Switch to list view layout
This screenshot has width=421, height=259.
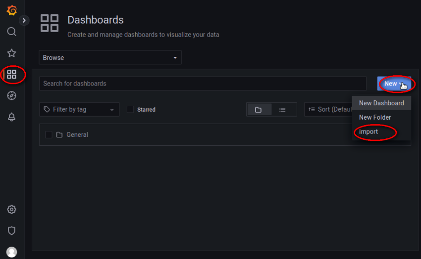point(282,109)
